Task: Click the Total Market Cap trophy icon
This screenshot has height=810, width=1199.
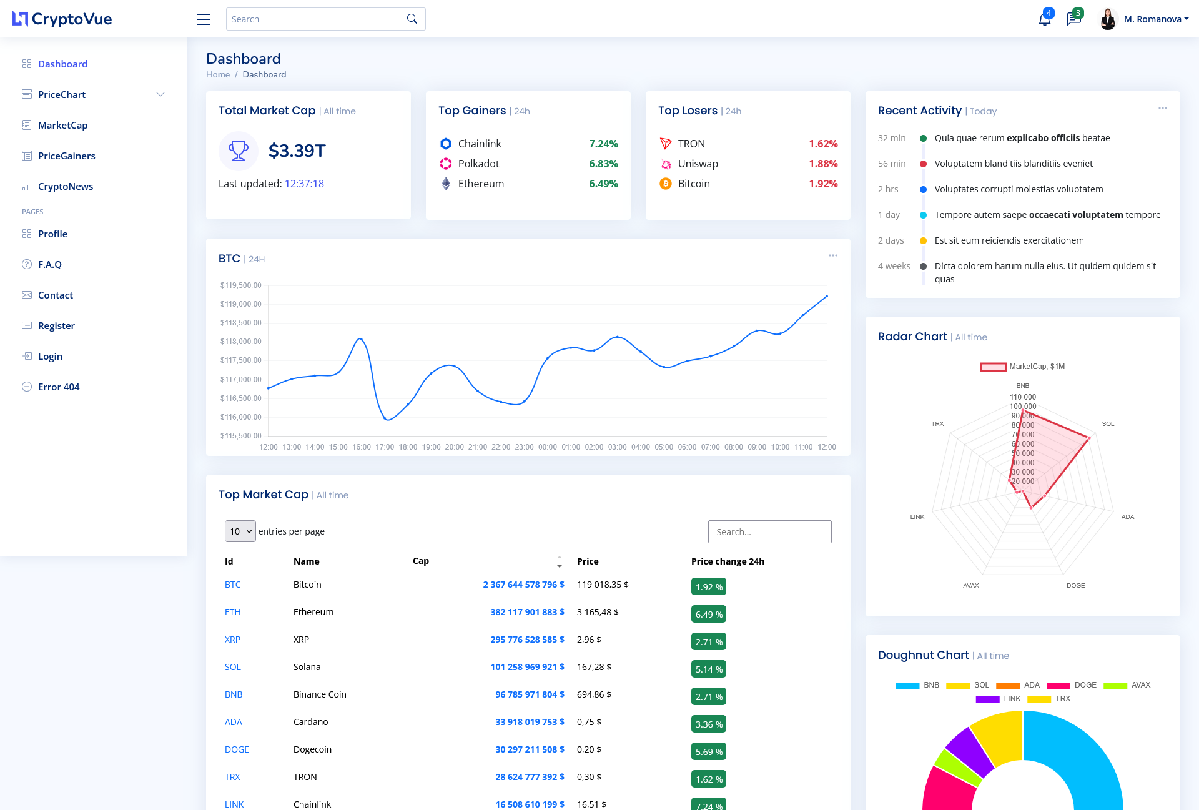Action: coord(239,151)
